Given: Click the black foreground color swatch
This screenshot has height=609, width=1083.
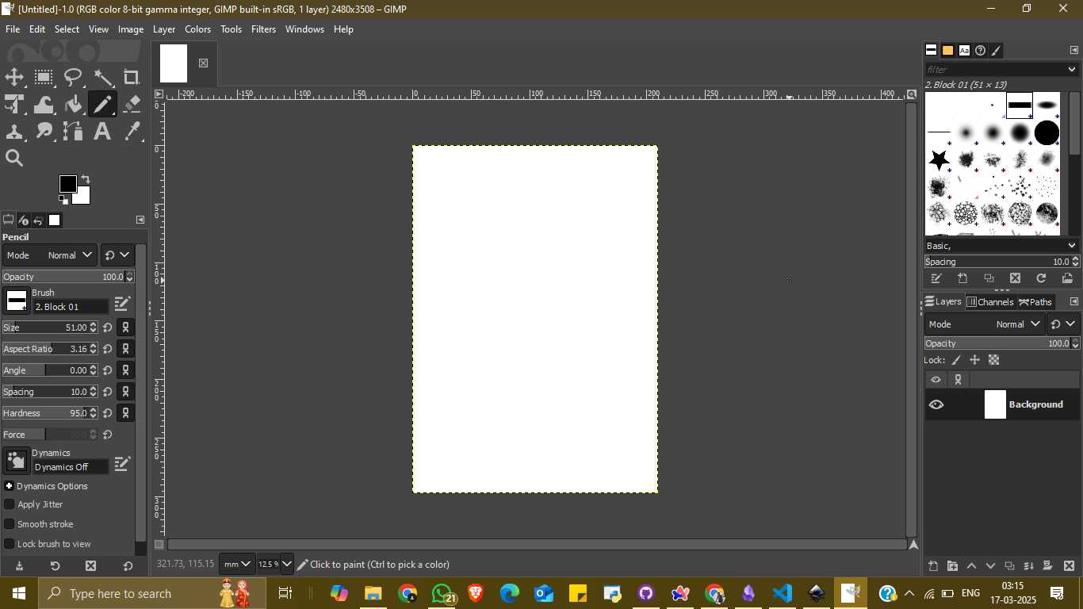Looking at the screenshot, I should (68, 184).
